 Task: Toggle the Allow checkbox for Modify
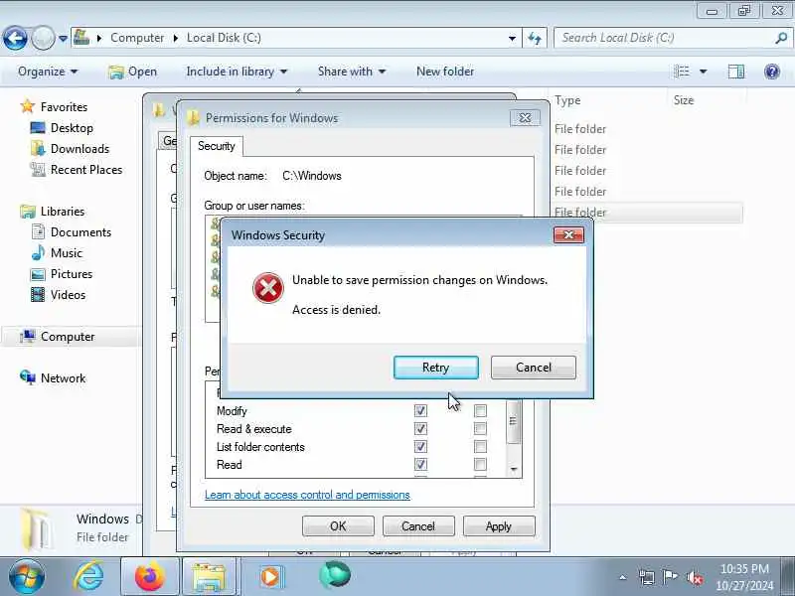point(420,410)
